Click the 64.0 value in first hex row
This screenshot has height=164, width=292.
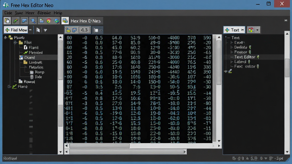(x=117, y=38)
